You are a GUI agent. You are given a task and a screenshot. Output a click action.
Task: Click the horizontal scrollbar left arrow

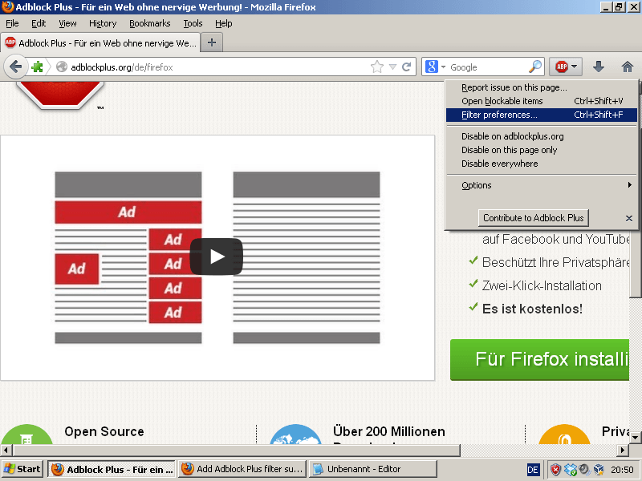pyautogui.click(x=6, y=451)
